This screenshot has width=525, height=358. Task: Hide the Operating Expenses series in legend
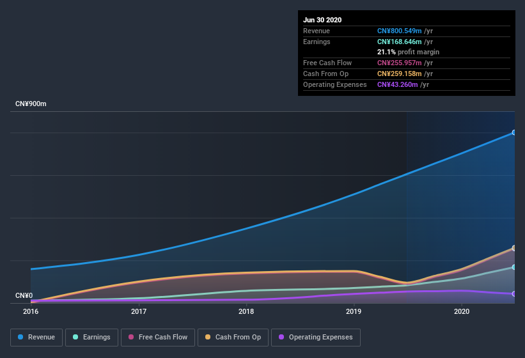point(315,337)
